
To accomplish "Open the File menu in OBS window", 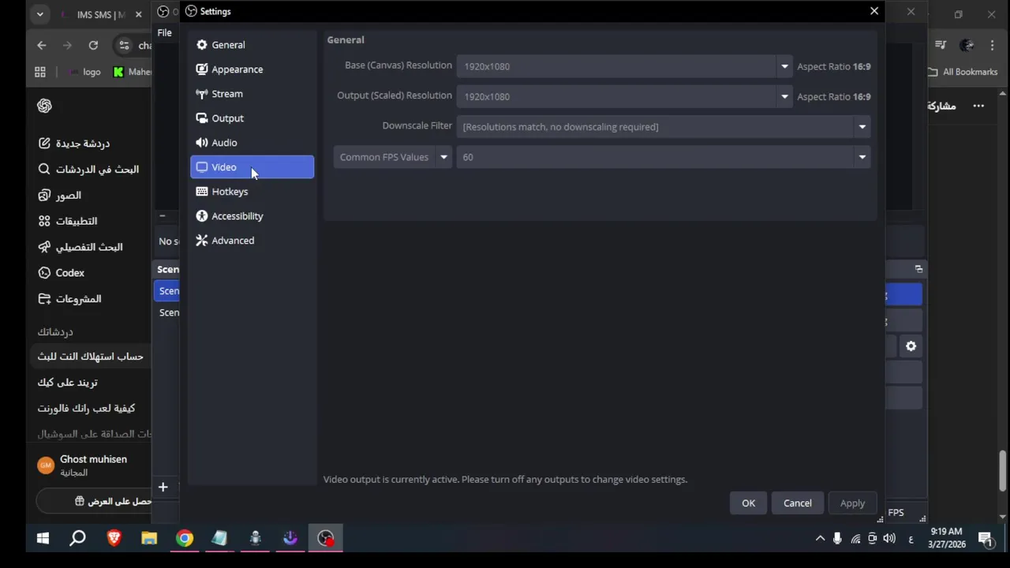I will point(164,32).
